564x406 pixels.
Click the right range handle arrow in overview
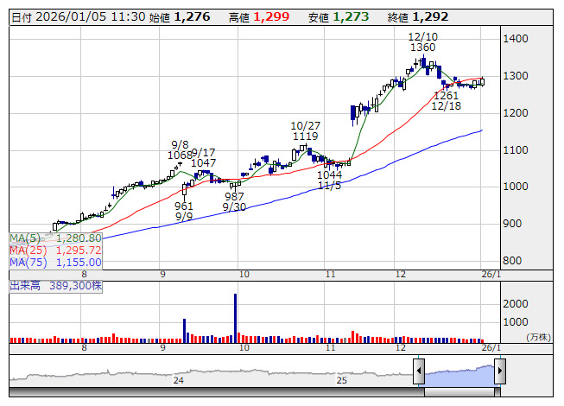(x=499, y=372)
